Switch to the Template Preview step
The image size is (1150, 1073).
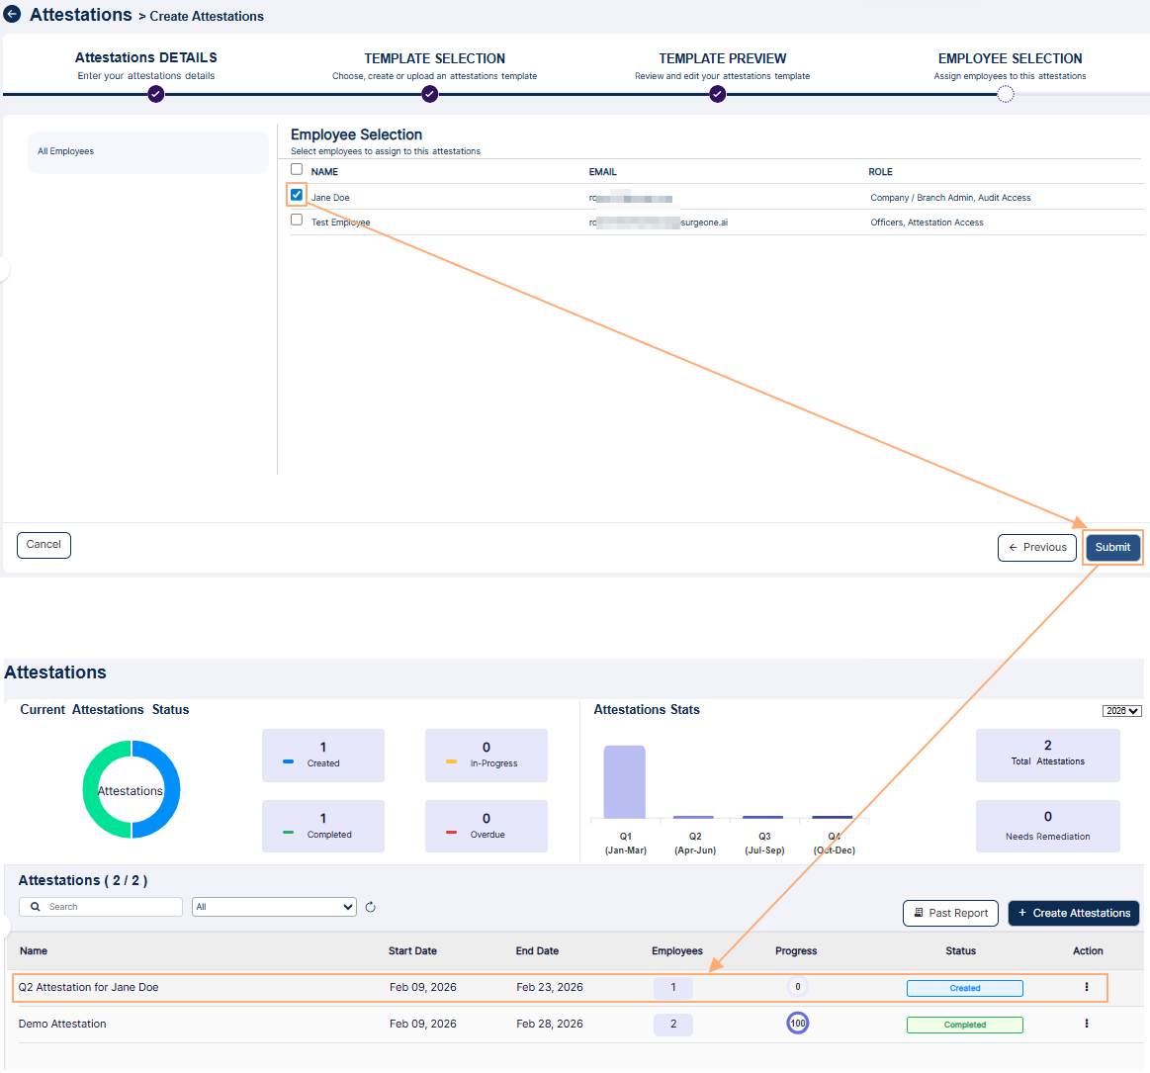(717, 94)
